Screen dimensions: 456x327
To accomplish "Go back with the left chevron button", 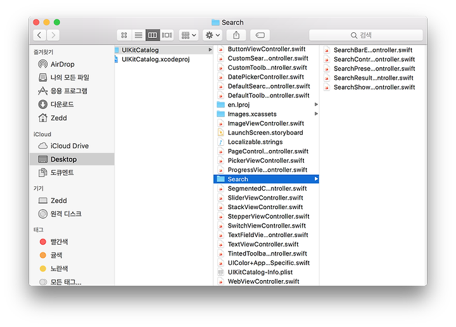I will (39, 35).
